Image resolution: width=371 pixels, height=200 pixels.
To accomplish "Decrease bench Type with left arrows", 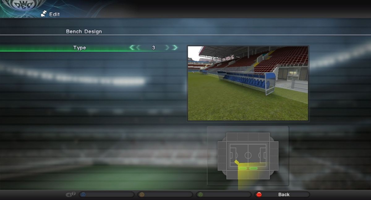I will [x=134, y=48].
